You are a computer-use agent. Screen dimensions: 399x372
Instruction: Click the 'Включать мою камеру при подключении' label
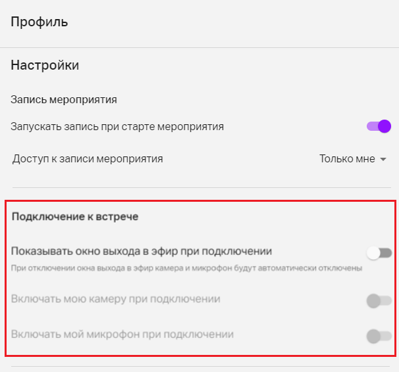pyautogui.click(x=115, y=299)
